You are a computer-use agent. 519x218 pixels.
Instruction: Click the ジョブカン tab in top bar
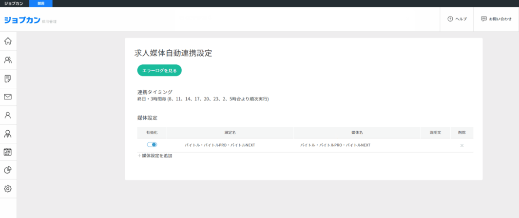(14, 3)
